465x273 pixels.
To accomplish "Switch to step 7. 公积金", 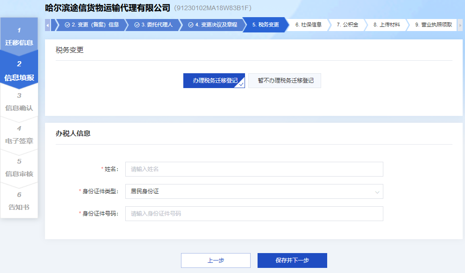I will pyautogui.click(x=347, y=25).
